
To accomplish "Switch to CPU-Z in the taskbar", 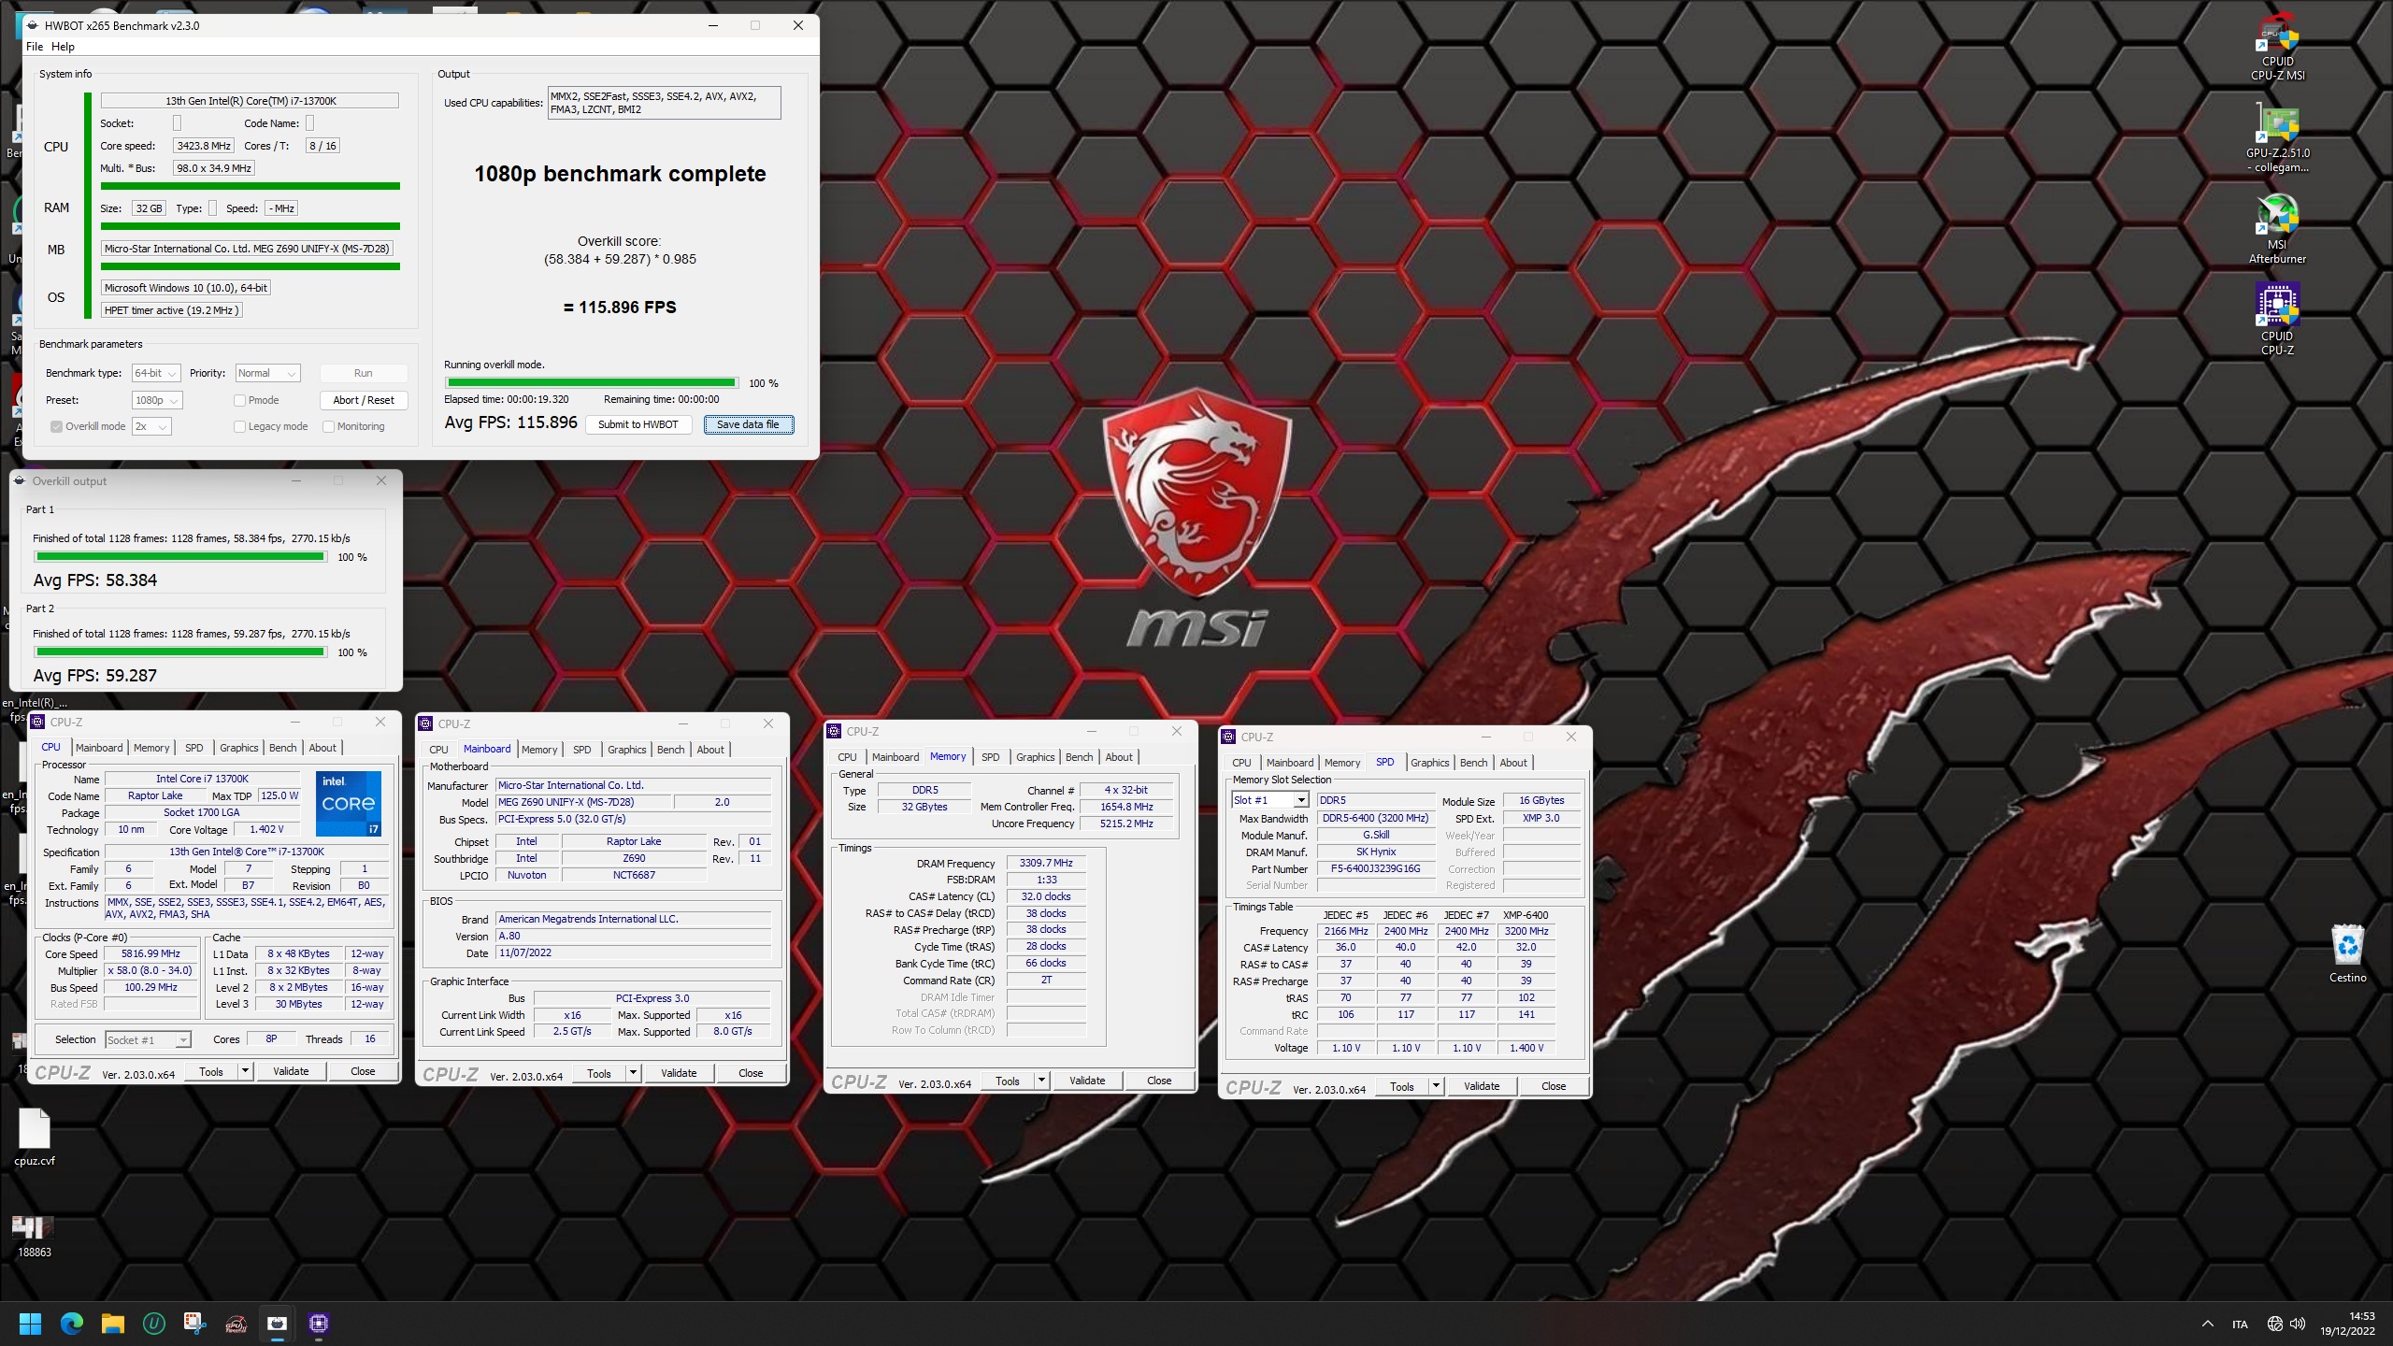I will click(x=319, y=1324).
